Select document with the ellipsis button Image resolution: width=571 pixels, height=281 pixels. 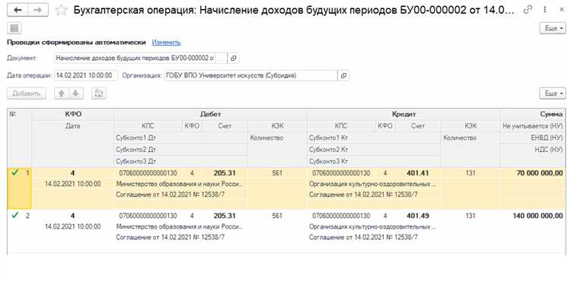222,58
